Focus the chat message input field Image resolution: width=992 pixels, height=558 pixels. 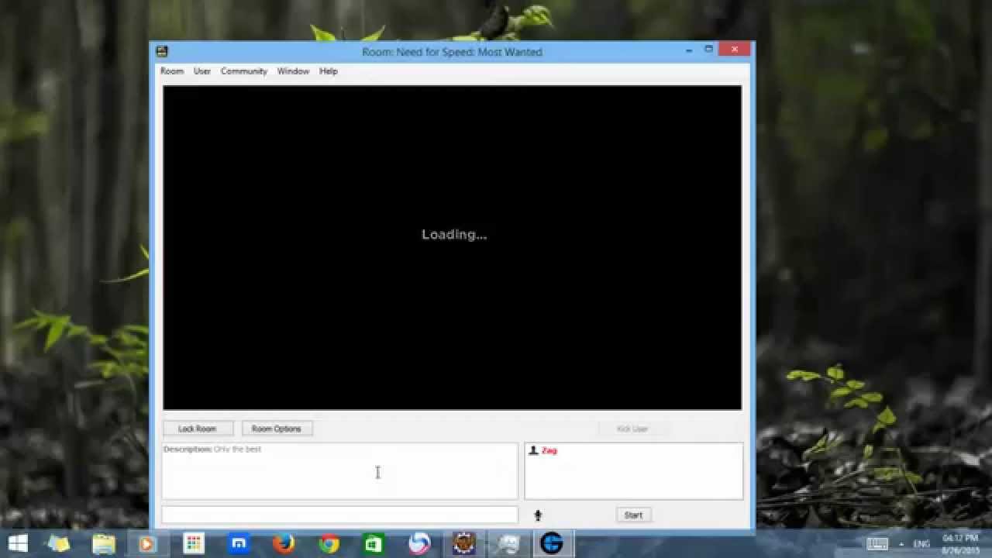click(x=339, y=515)
